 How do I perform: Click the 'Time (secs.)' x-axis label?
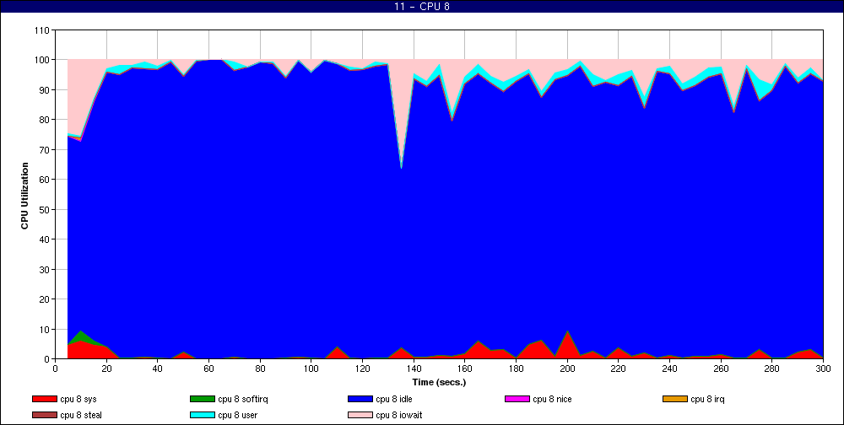point(439,383)
